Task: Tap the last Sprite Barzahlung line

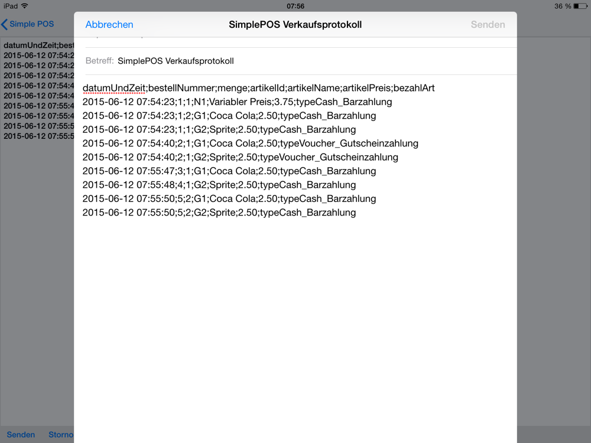Action: pos(219,213)
